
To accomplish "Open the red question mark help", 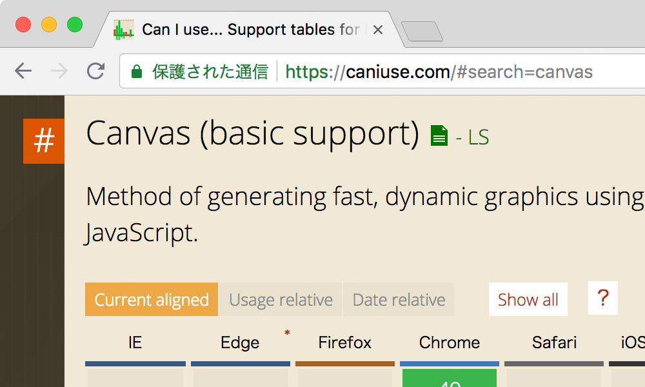I will pos(603,298).
